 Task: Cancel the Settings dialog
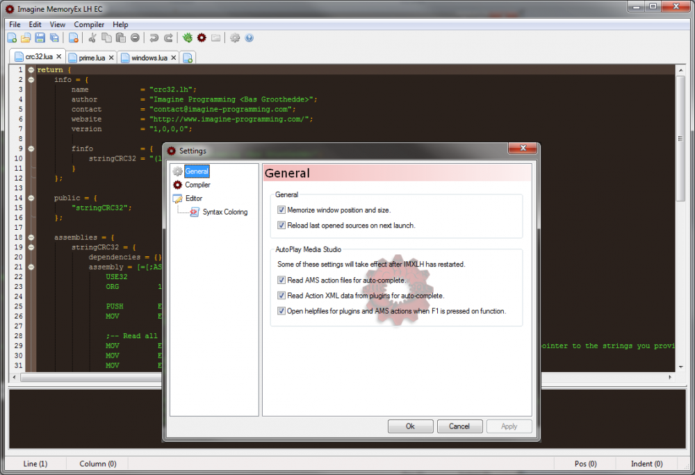coord(459,426)
